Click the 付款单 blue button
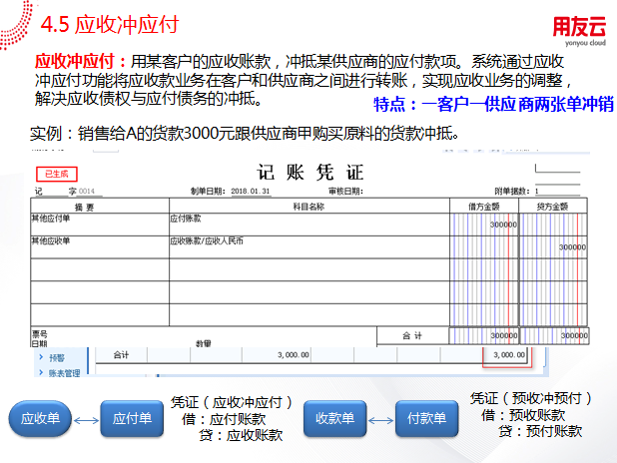Viewport: 617px width, 463px height. point(426,418)
